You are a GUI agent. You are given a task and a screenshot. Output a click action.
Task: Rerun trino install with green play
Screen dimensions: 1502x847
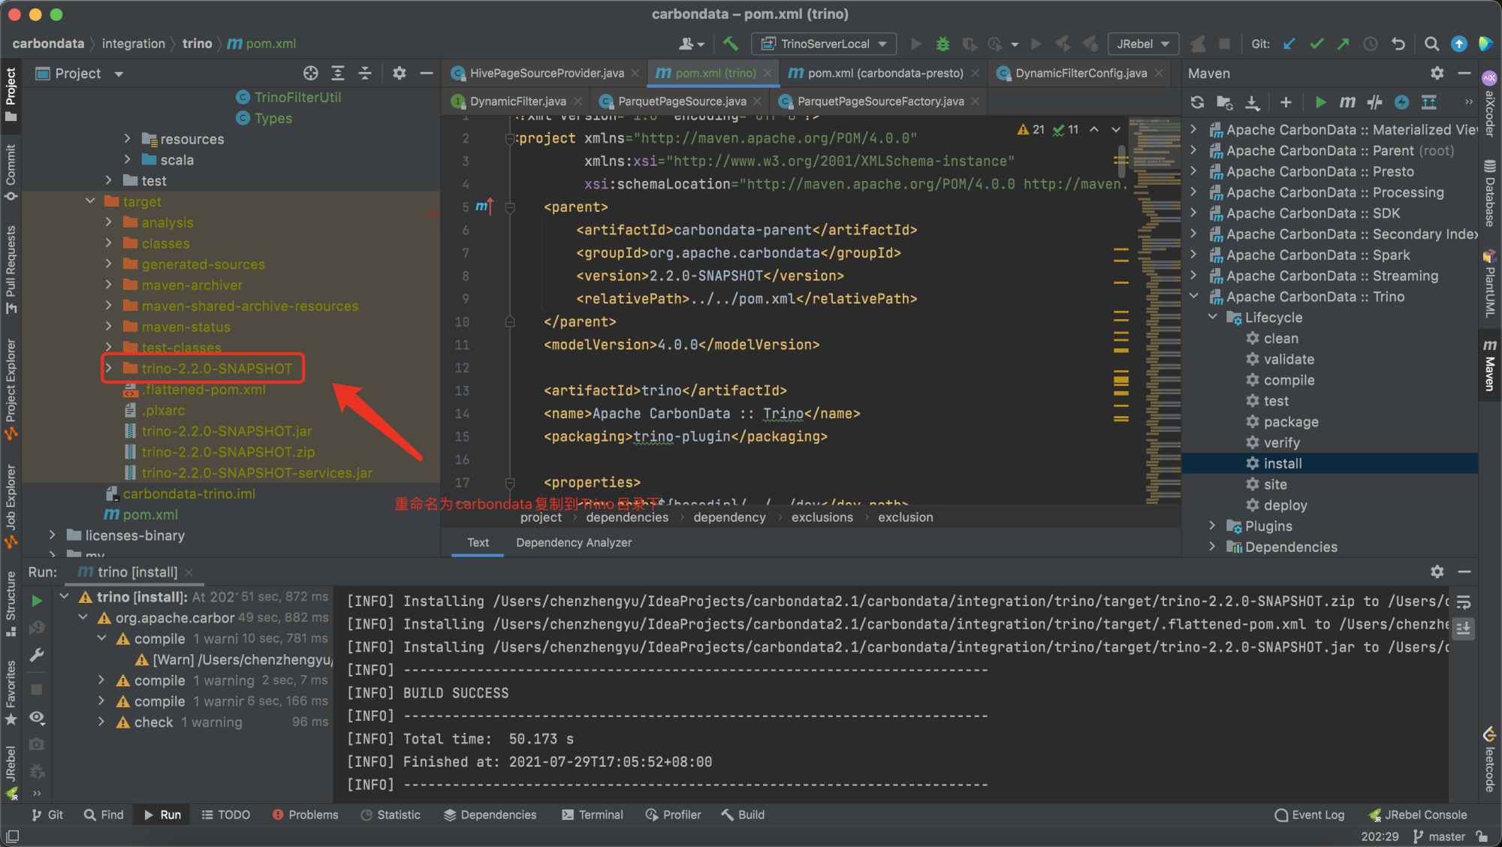(x=37, y=601)
